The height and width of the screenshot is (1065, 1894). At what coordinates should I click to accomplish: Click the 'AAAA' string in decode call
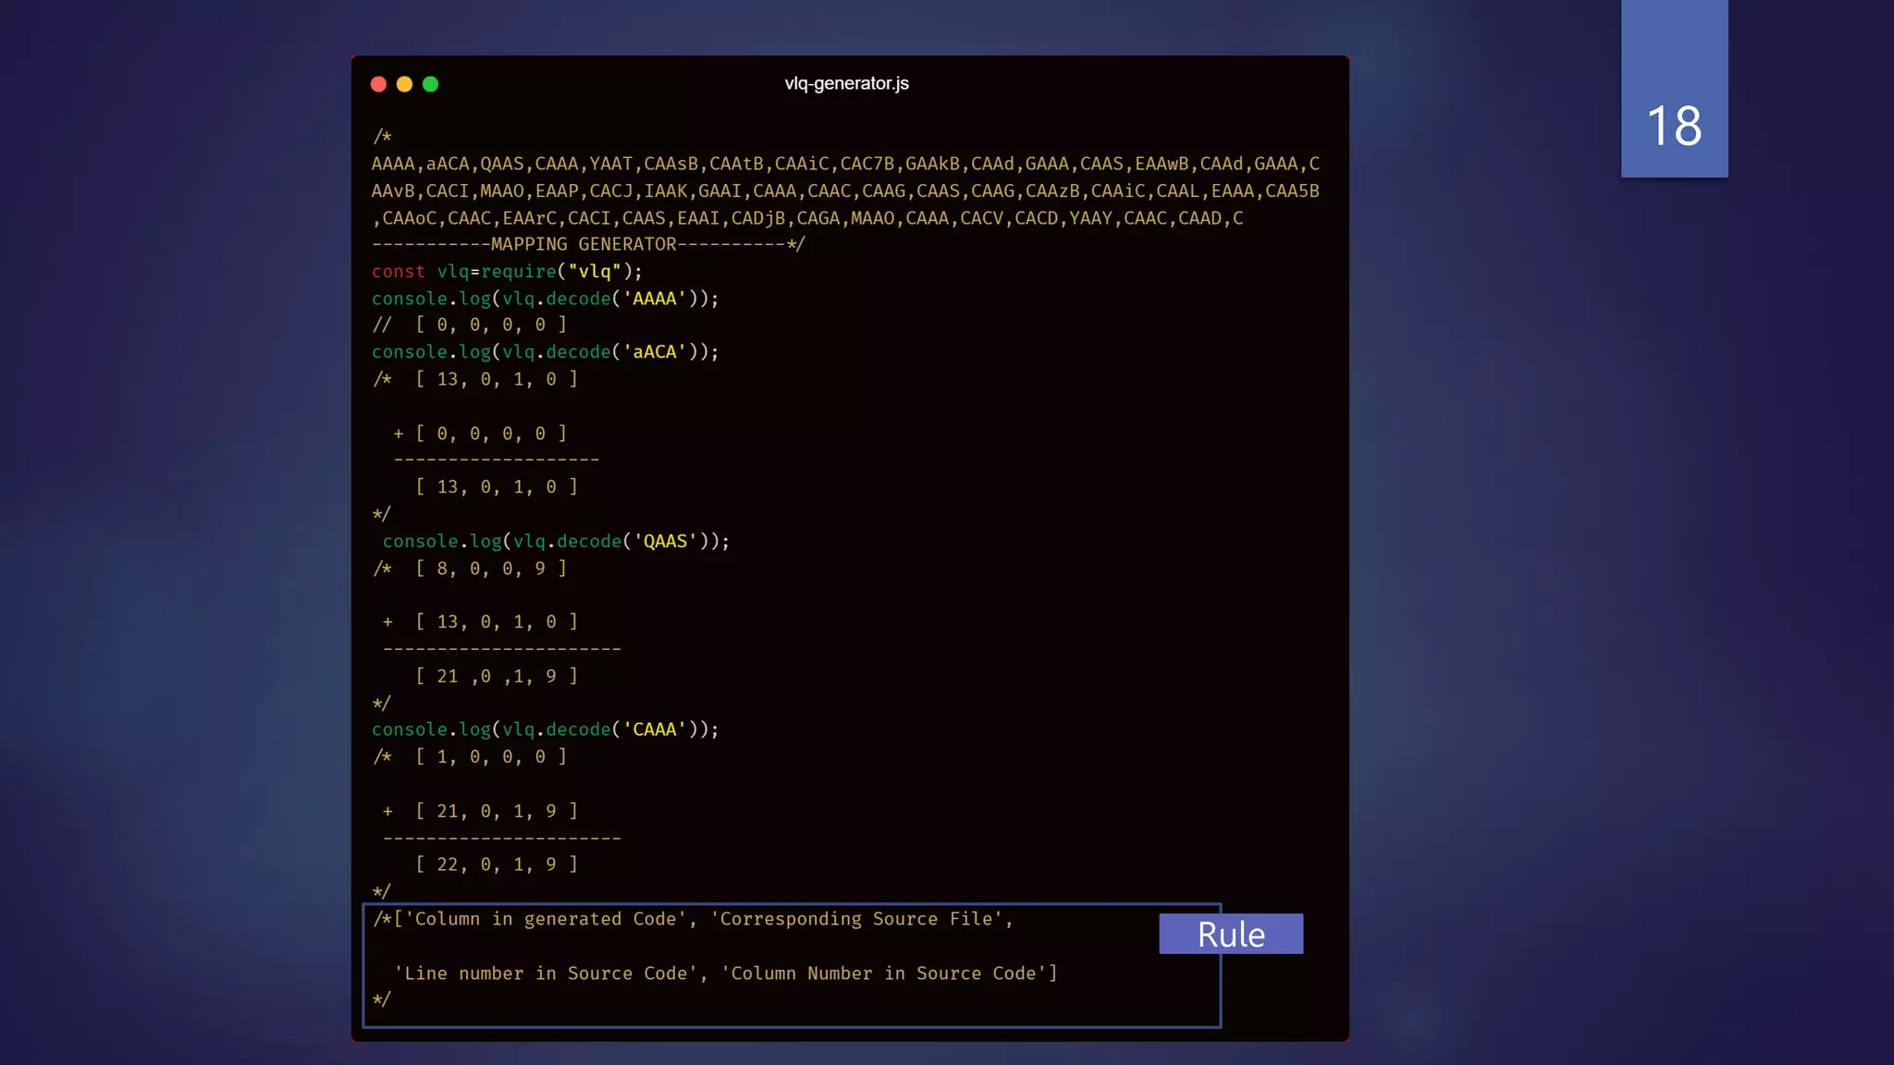[x=655, y=299]
